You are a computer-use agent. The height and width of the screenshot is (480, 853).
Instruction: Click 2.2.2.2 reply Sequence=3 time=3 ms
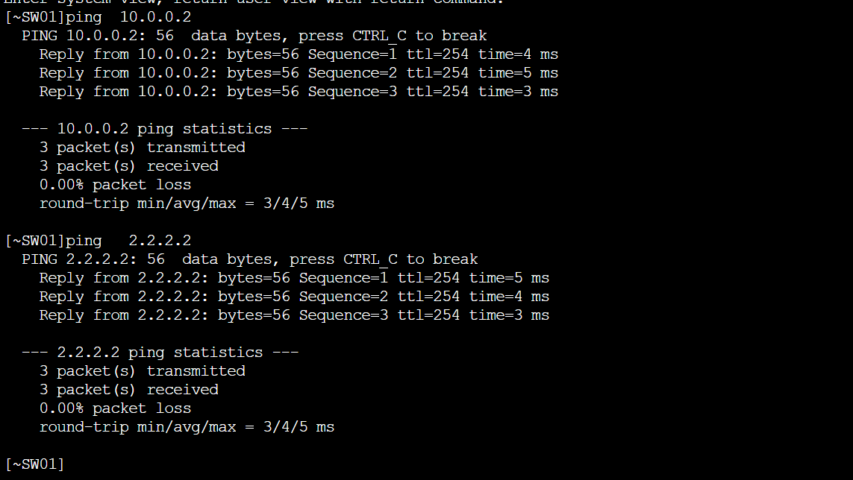(x=294, y=315)
